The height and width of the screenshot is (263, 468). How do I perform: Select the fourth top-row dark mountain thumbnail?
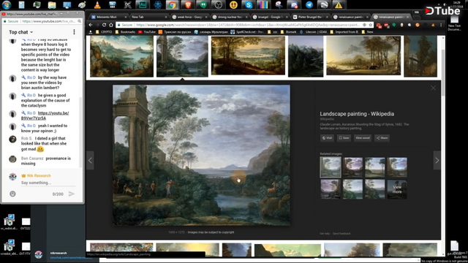point(306,56)
